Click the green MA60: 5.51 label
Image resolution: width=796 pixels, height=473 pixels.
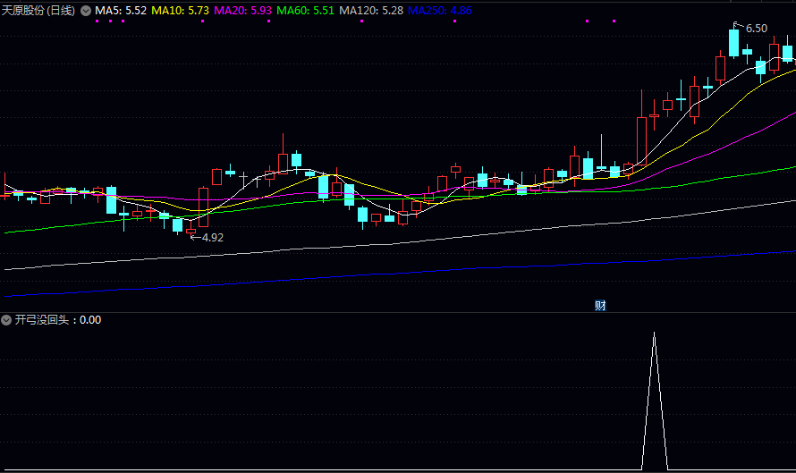point(306,11)
